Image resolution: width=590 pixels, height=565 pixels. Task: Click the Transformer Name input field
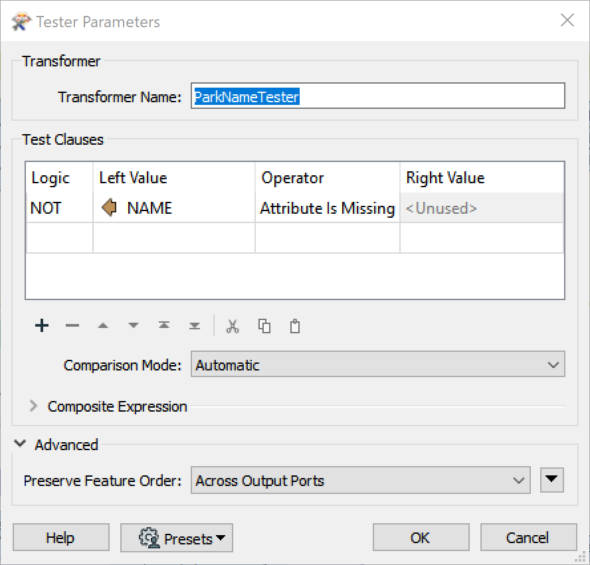pyautogui.click(x=377, y=96)
